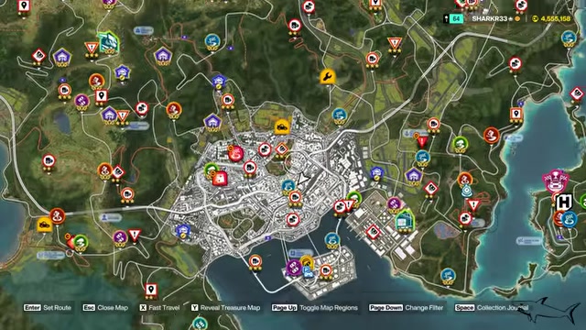Click the orange circle icon on the west highway
Screen dimensions: 586x330
pyautogui.click(x=57, y=215)
